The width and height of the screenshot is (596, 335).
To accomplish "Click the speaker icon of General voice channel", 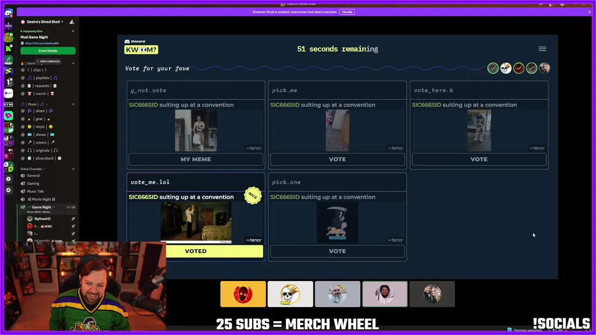I will click(23, 175).
